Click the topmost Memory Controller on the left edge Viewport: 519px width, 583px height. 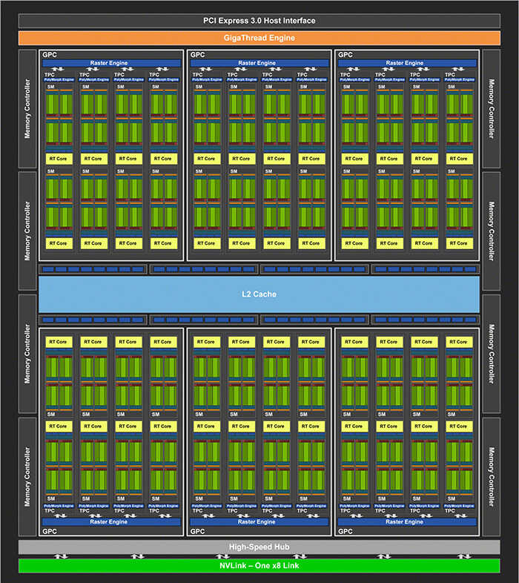[x=27, y=108]
